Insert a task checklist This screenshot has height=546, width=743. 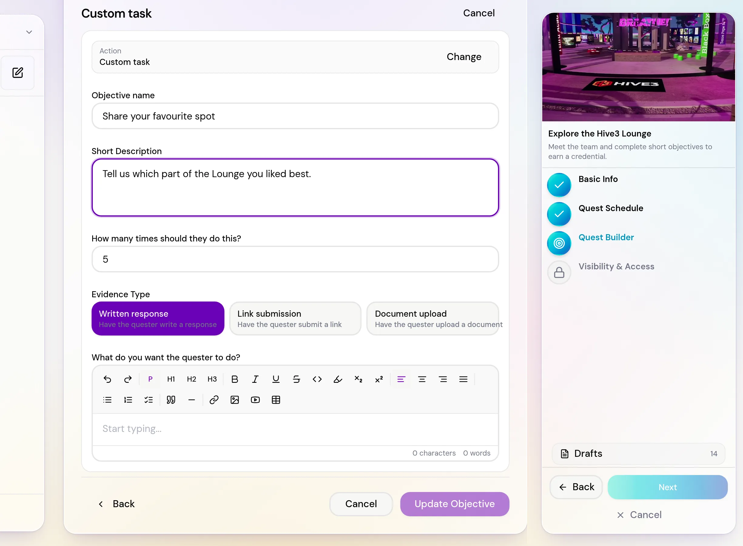point(149,400)
